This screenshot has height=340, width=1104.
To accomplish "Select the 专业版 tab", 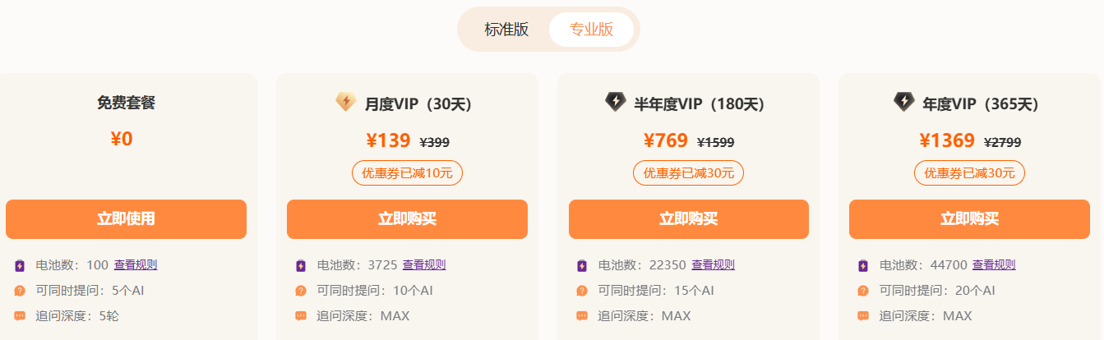I will coord(591,30).
